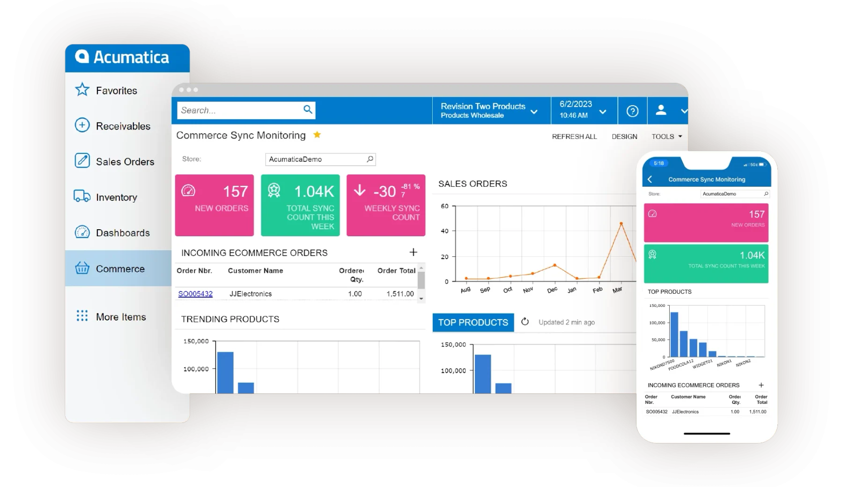The width and height of the screenshot is (843, 487).
Task: Expand Revision Two Products company dropdown
Action: point(534,112)
